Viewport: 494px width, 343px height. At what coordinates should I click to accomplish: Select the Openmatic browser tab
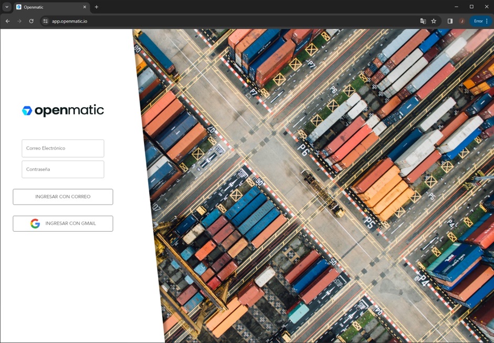click(47, 7)
